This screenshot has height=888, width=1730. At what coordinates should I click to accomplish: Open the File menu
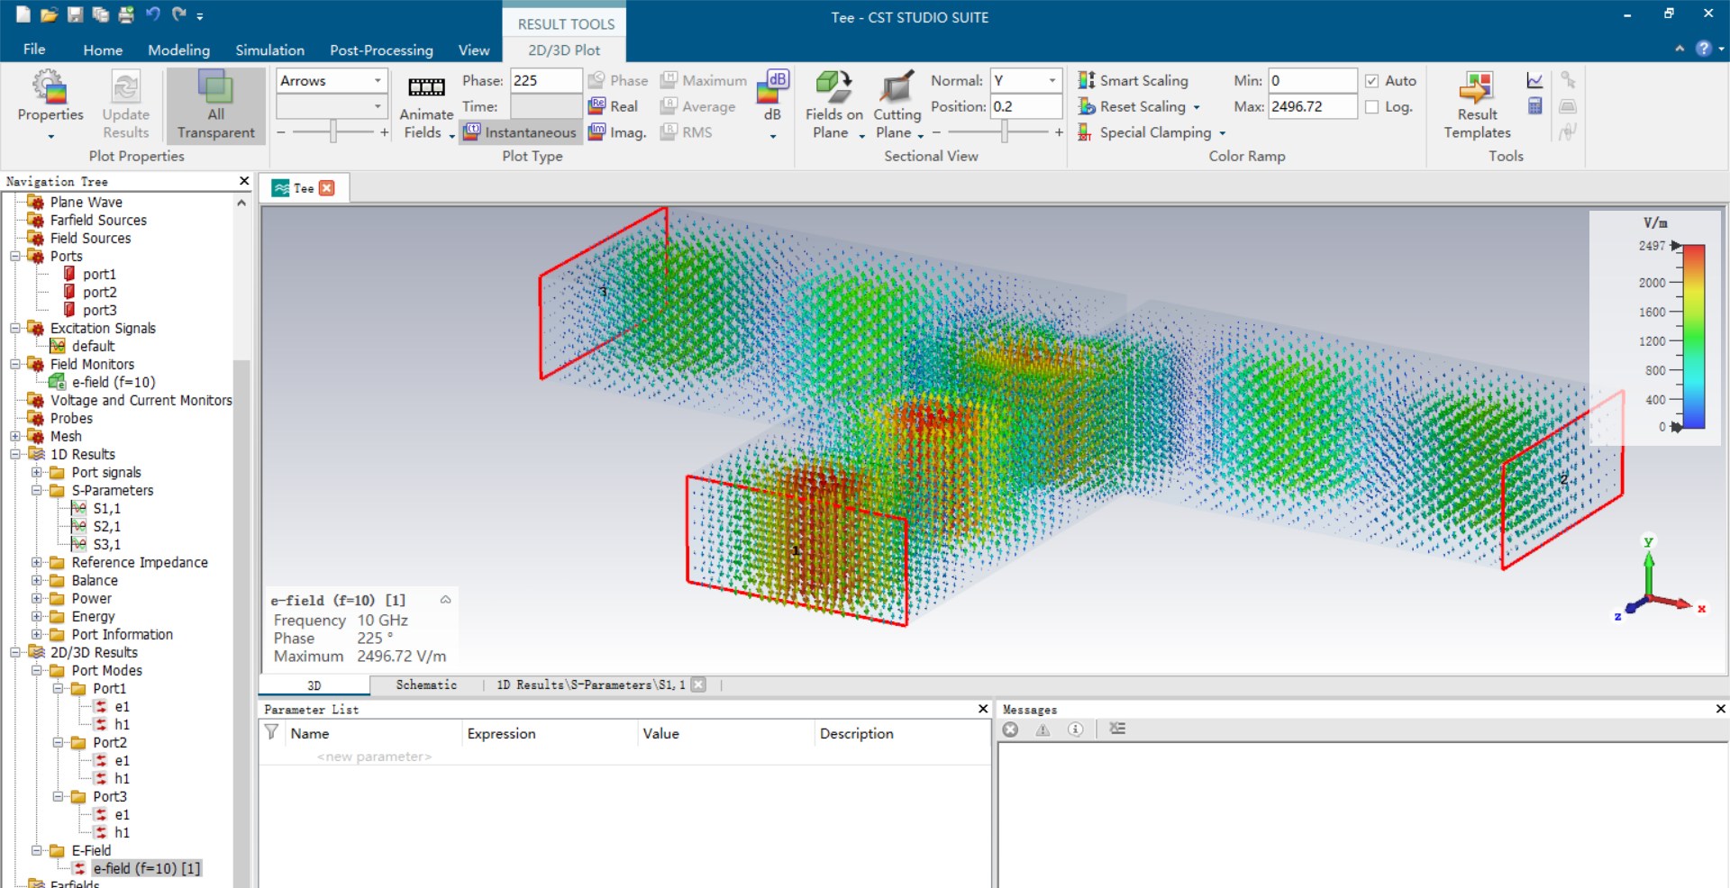tap(34, 50)
